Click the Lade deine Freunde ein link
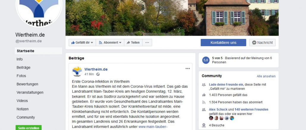 tap(226, 85)
